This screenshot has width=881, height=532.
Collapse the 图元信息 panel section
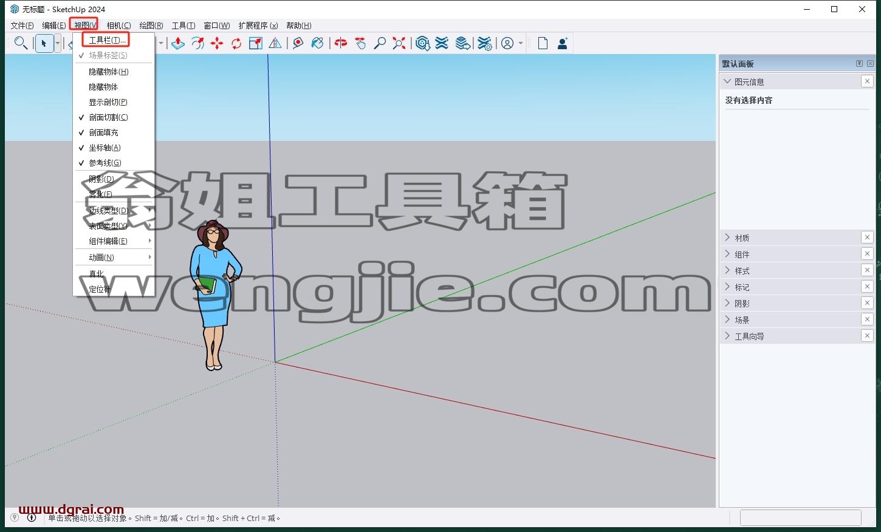point(727,81)
